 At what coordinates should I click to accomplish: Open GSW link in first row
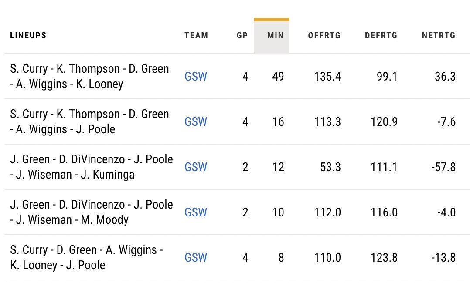[196, 77]
